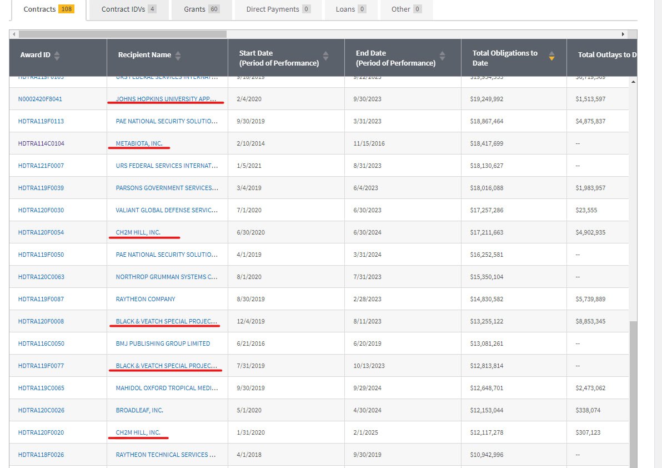Open award HDTRA120F0030
The width and height of the screenshot is (662, 468).
pos(41,210)
